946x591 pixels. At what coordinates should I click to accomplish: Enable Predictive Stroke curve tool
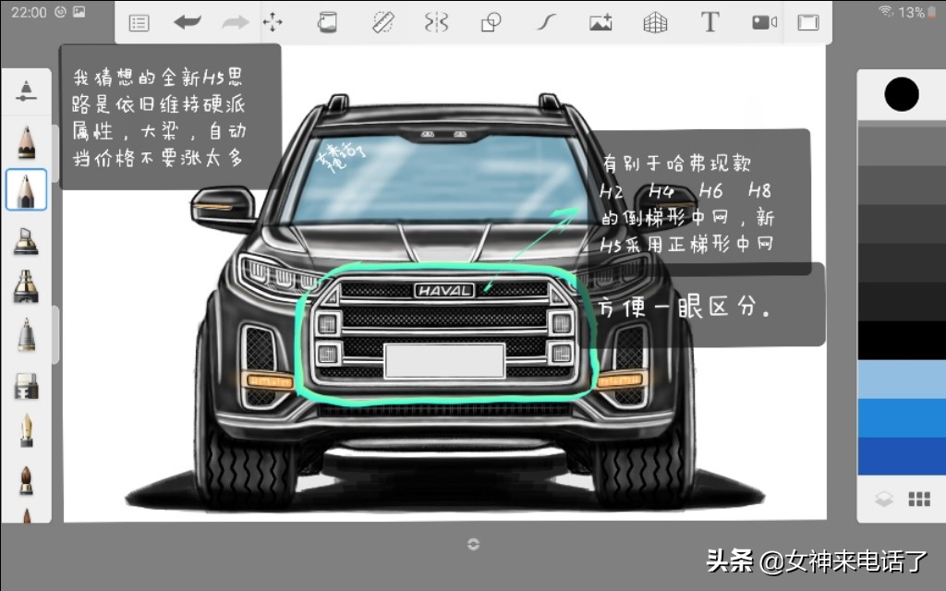click(546, 23)
